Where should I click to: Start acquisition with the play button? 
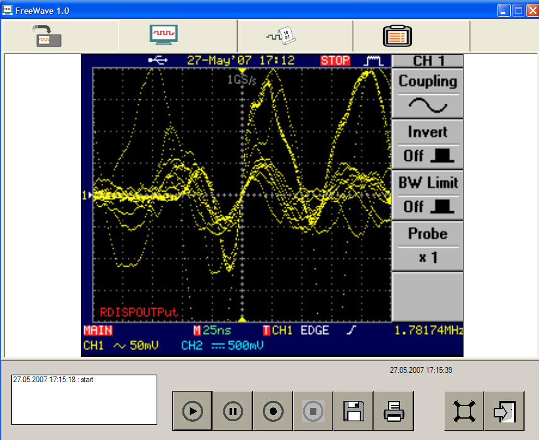pos(192,411)
